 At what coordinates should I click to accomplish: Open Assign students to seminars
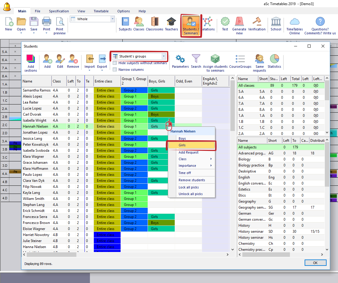(215, 59)
